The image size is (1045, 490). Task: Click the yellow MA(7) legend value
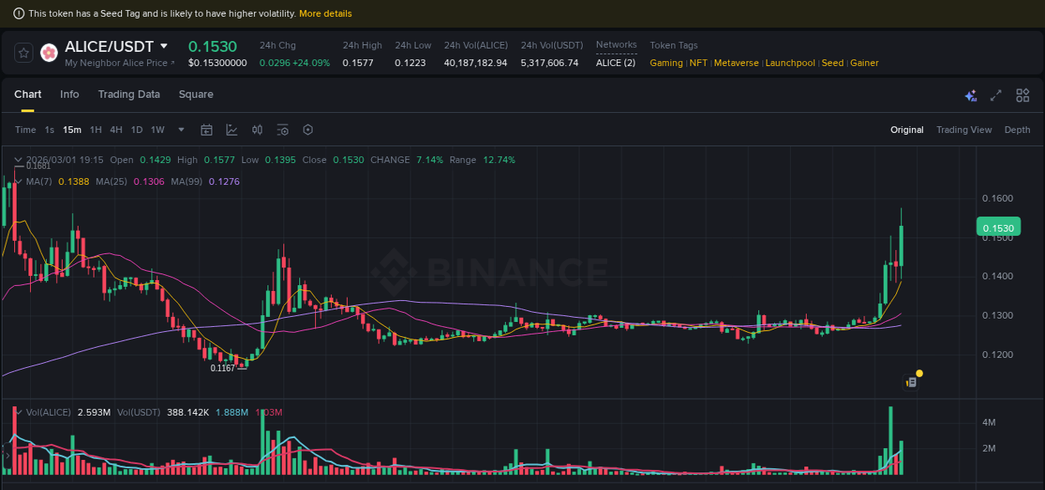click(74, 181)
